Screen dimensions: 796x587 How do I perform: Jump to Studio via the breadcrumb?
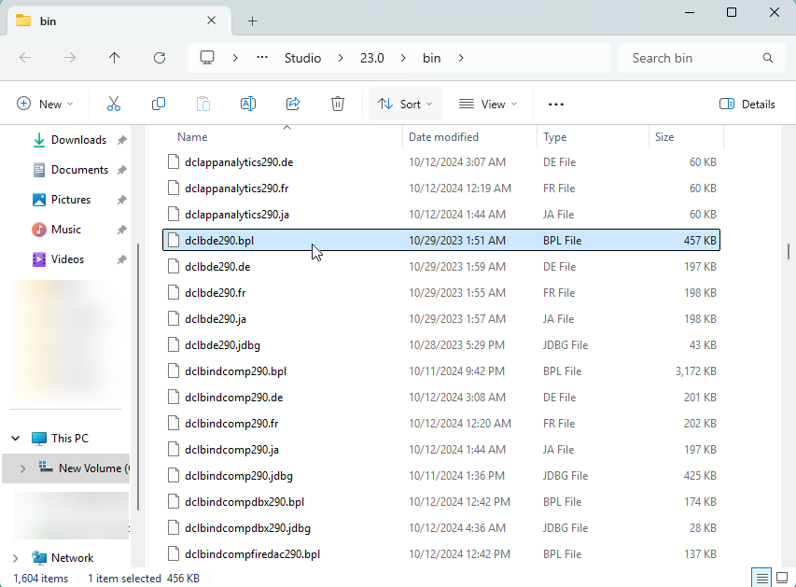click(302, 57)
